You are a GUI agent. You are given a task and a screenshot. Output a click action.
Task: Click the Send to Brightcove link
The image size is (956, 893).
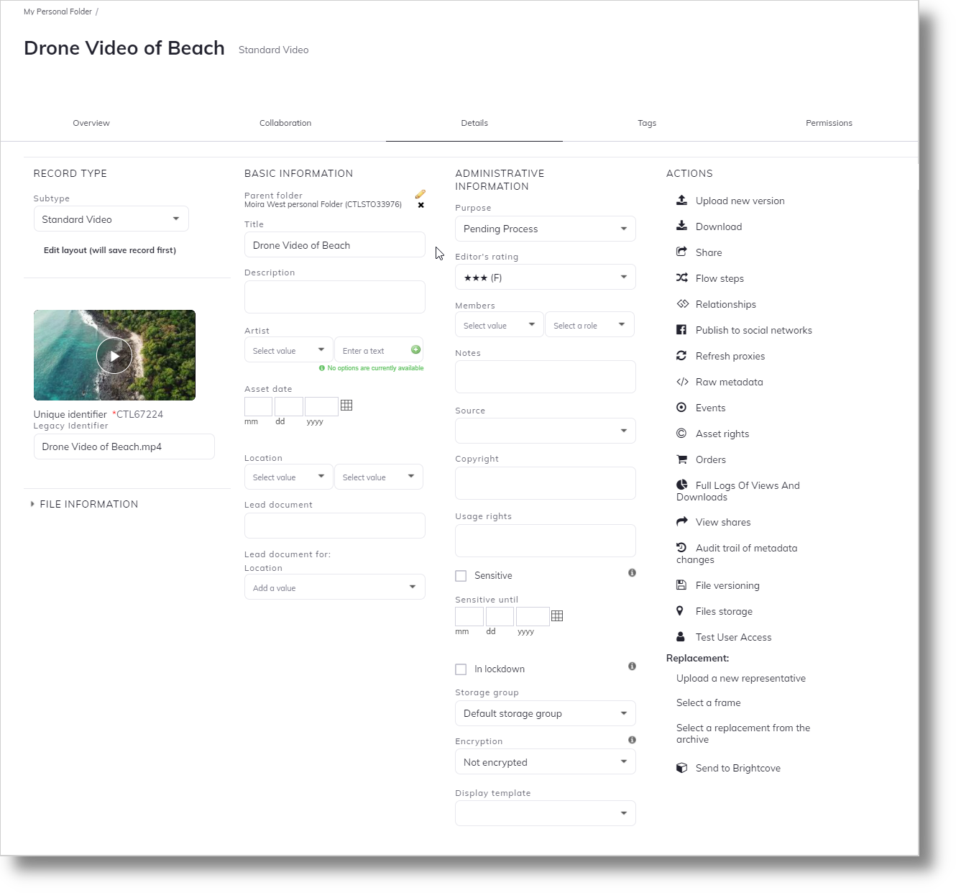[x=737, y=768]
